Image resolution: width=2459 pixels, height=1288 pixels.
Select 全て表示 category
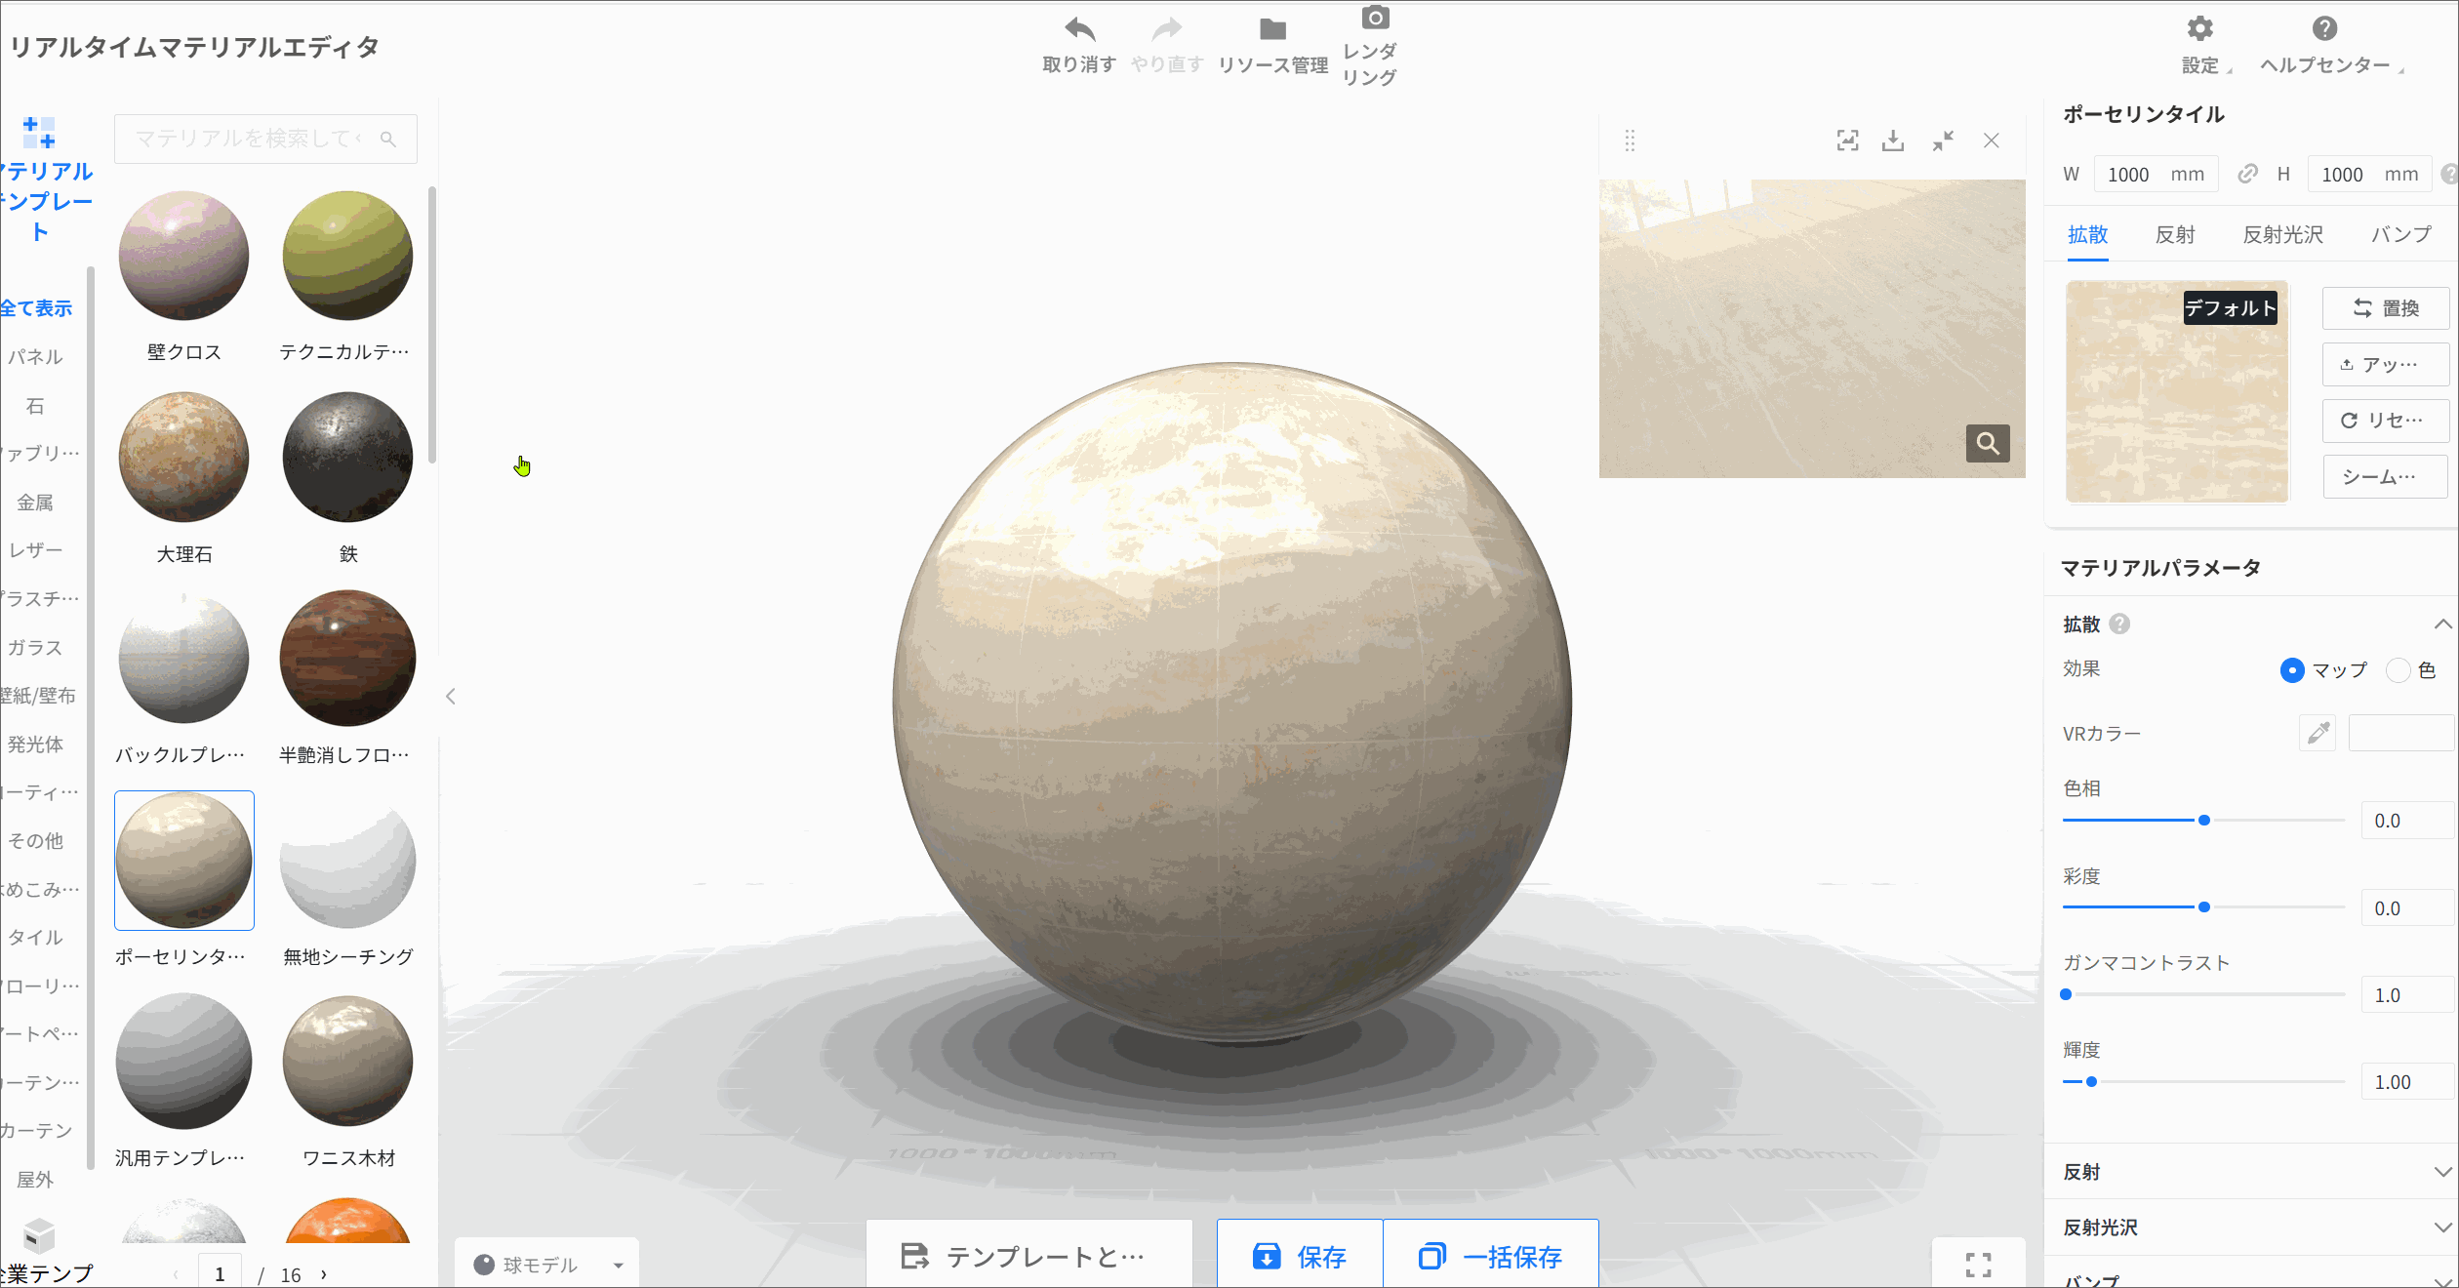(36, 308)
